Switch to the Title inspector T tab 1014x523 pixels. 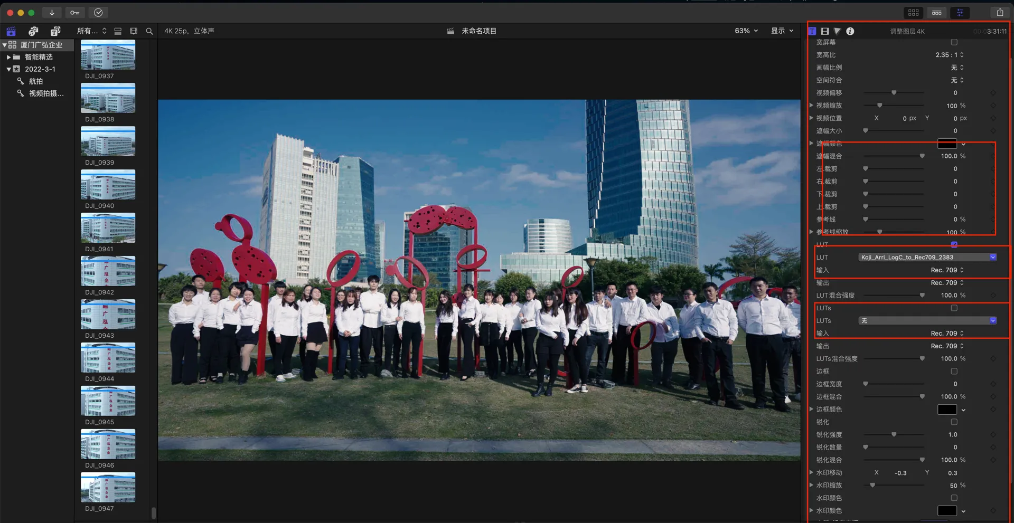coord(812,31)
